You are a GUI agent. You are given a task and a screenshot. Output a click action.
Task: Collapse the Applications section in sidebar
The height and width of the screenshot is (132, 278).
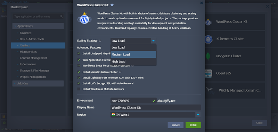(15, 26)
